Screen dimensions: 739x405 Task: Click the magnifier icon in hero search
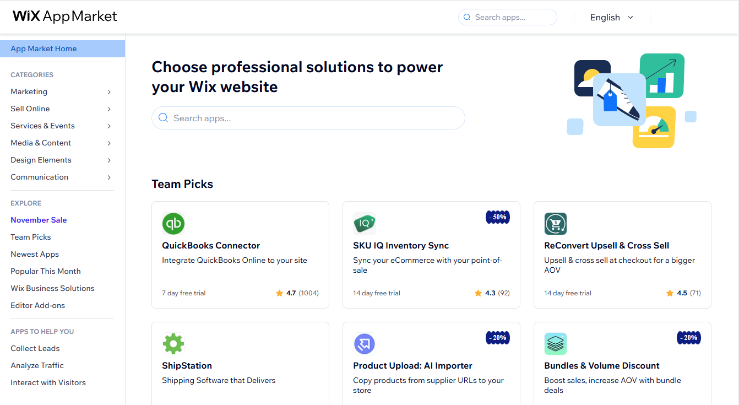[163, 118]
